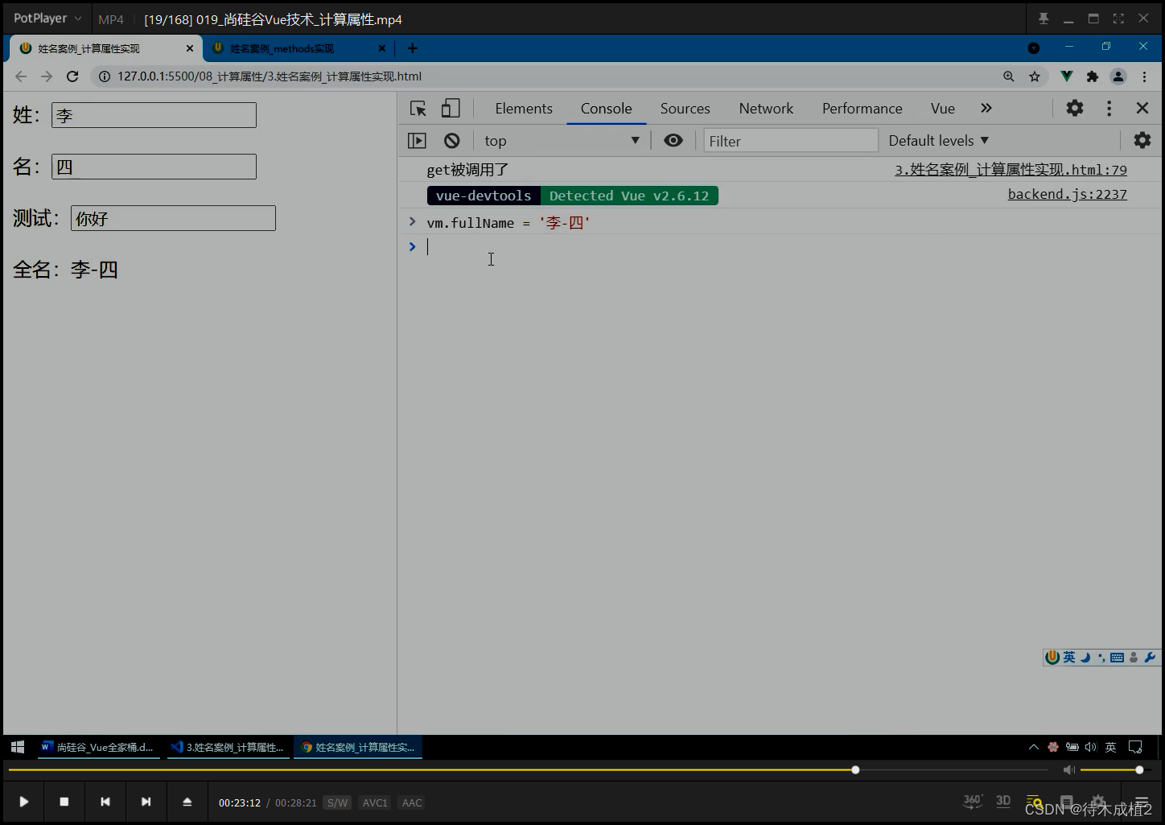The height and width of the screenshot is (825, 1165).
Task: Open the backend.js:2237 source link
Action: 1067,194
